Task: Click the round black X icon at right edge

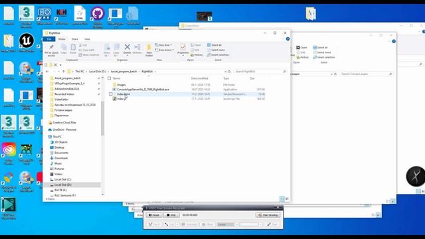Action: click(415, 177)
